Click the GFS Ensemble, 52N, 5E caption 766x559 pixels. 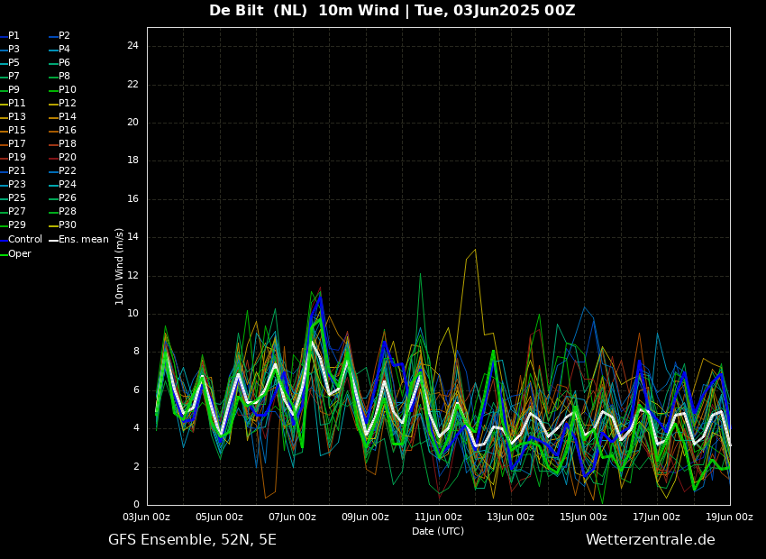pyautogui.click(x=192, y=540)
